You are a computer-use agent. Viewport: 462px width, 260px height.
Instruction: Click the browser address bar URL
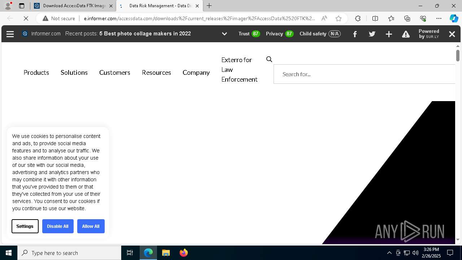(x=199, y=18)
